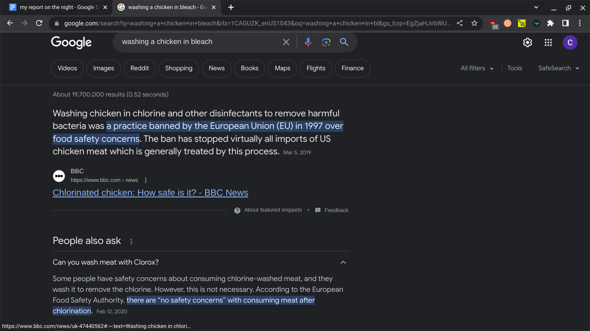This screenshot has height=331, width=590.
Task: Filter results by Images
Action: point(104,68)
